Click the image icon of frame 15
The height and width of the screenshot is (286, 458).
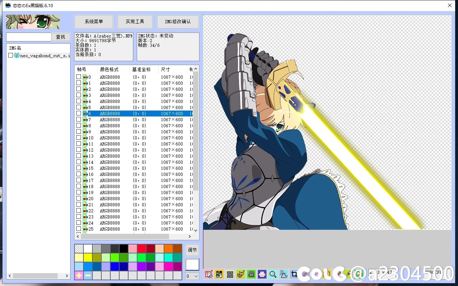(85, 168)
